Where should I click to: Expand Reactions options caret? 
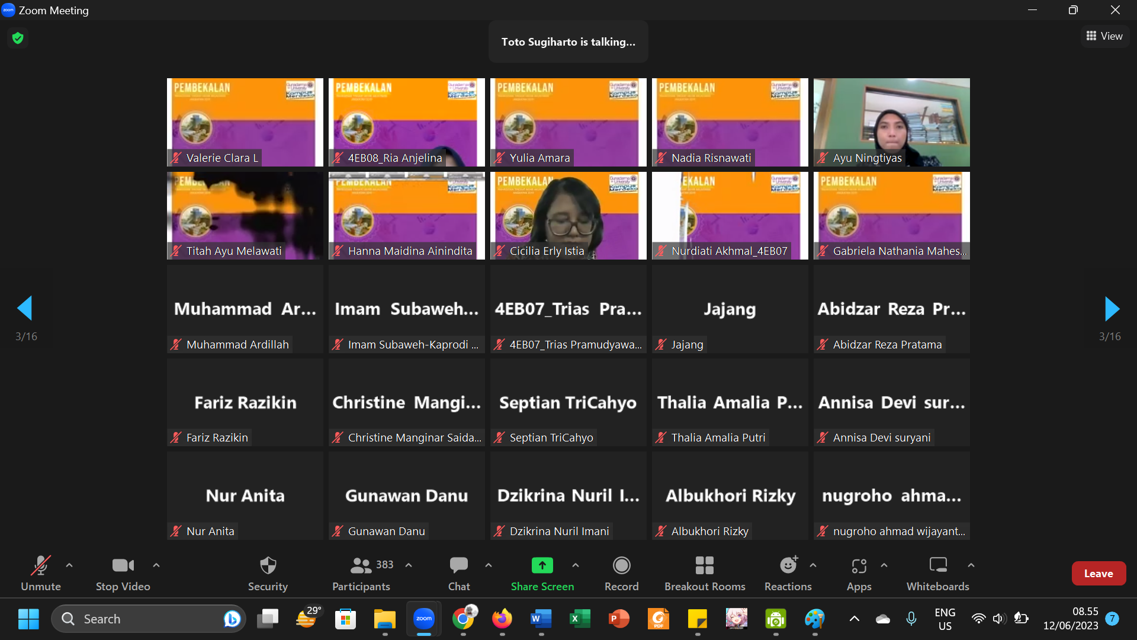tap(813, 565)
